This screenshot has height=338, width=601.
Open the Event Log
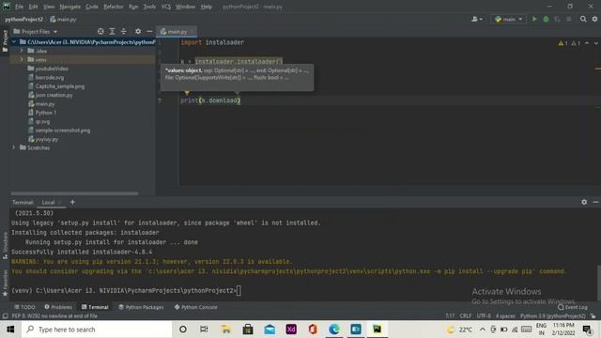(572, 307)
